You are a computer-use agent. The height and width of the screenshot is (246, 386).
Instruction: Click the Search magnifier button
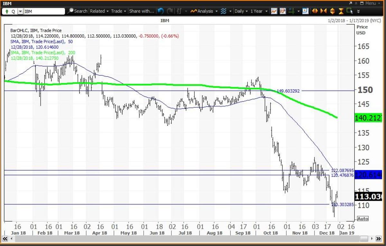pyautogui.click(x=77, y=11)
